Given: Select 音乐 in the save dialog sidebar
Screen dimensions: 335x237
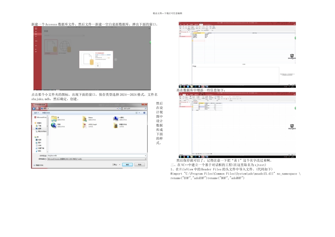Looking at the screenshot, I should pyautogui.click(x=38, y=151).
